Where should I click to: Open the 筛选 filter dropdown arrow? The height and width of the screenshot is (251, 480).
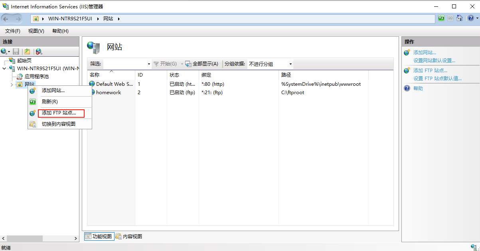pyautogui.click(x=149, y=64)
